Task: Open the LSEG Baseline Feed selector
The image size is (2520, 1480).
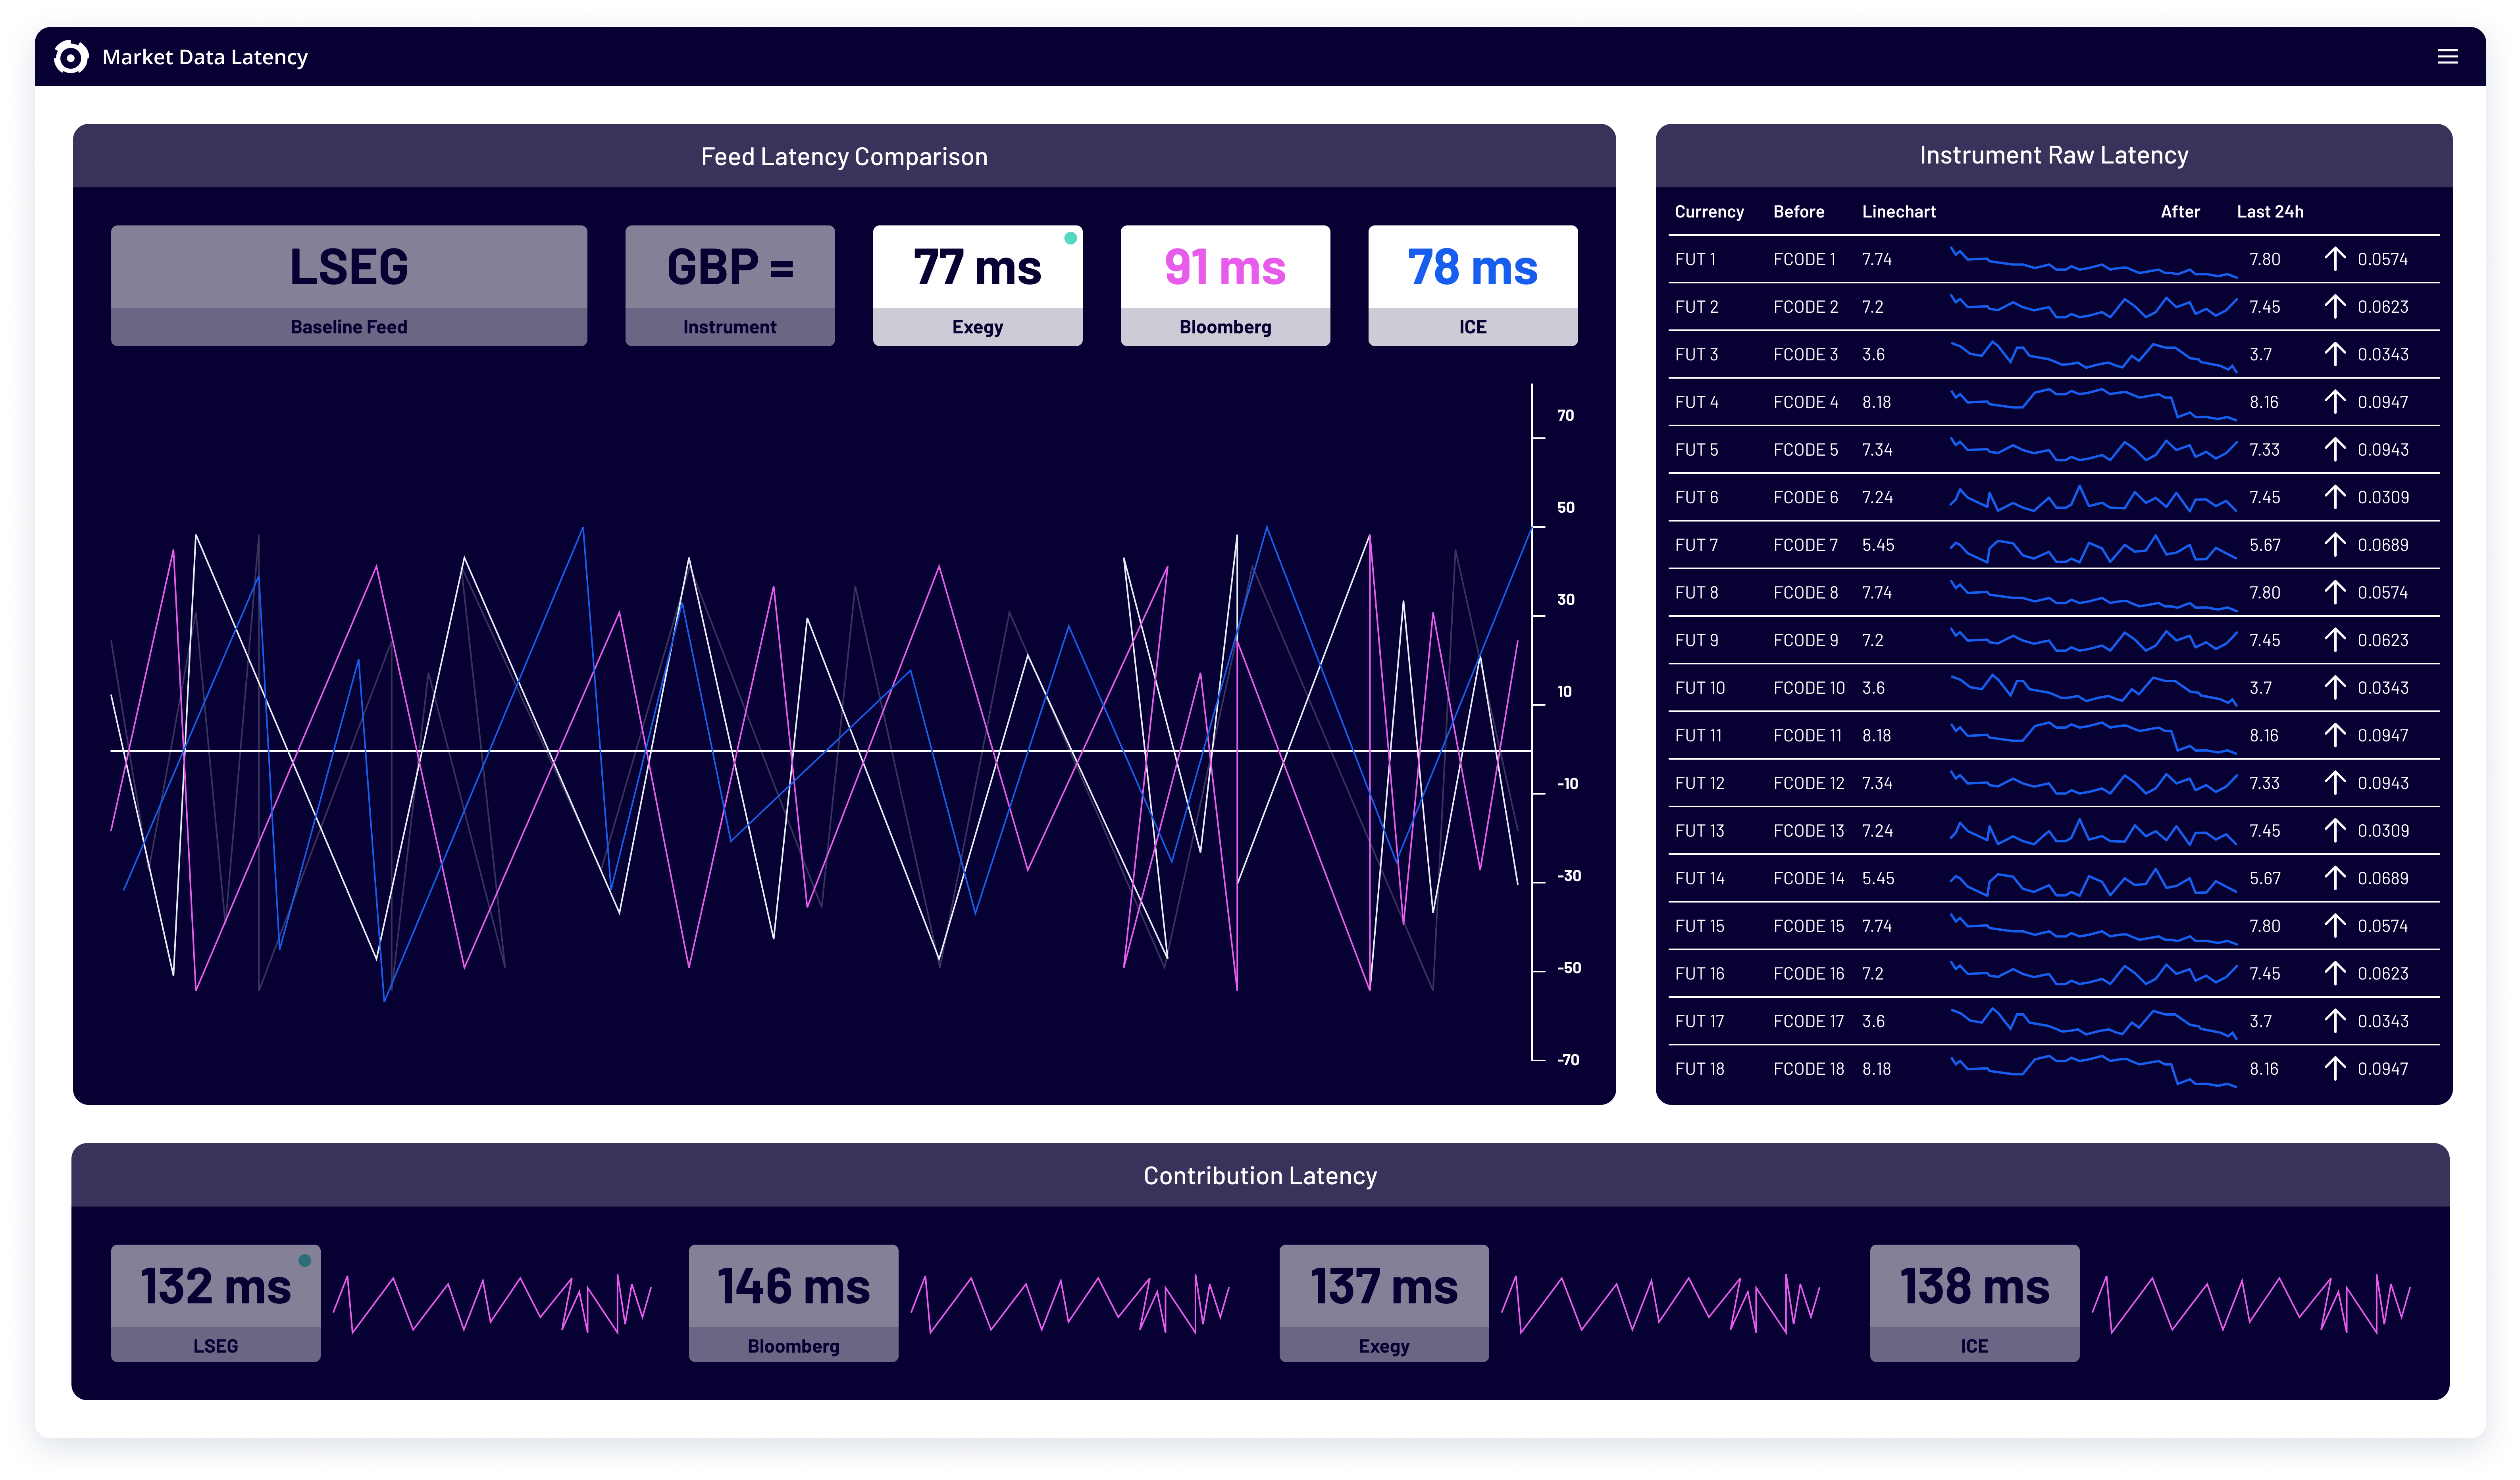Action: click(349, 285)
